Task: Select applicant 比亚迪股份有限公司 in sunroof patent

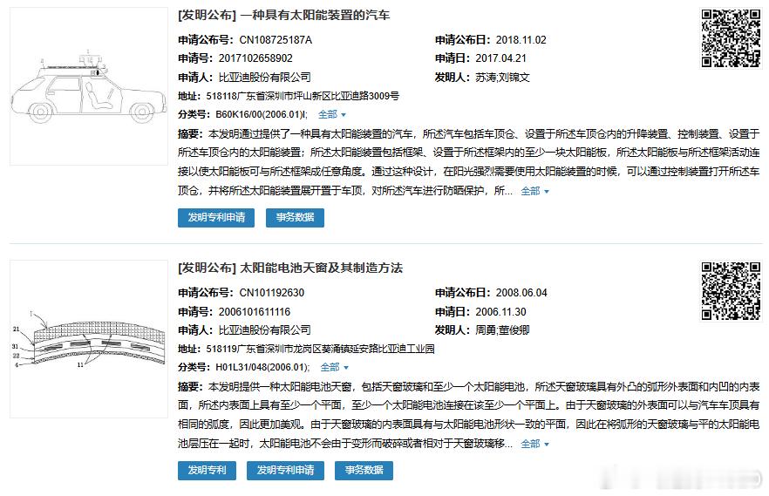Action: (265, 330)
